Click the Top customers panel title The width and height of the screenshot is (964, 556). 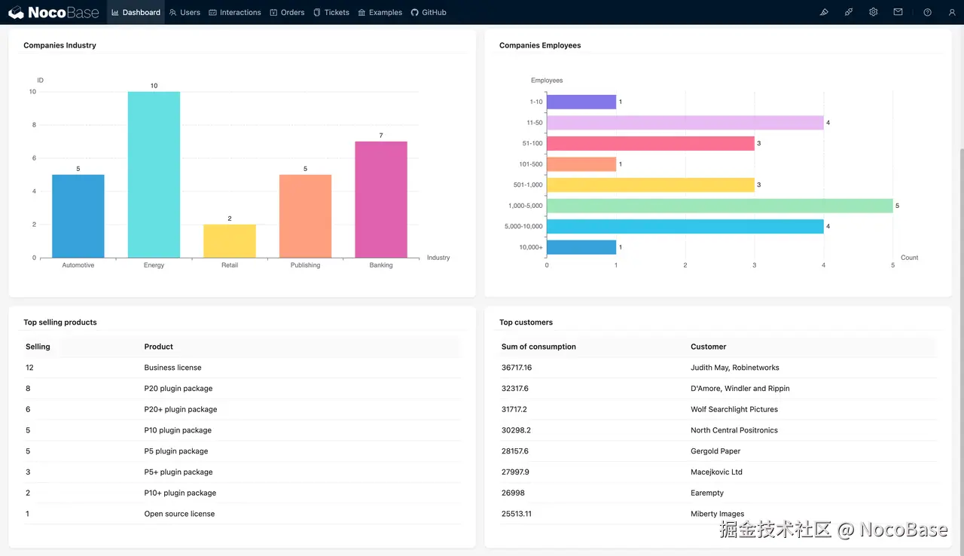pyautogui.click(x=526, y=322)
